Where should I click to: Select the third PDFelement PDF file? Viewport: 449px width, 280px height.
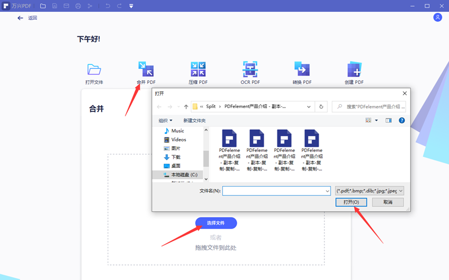point(285,150)
